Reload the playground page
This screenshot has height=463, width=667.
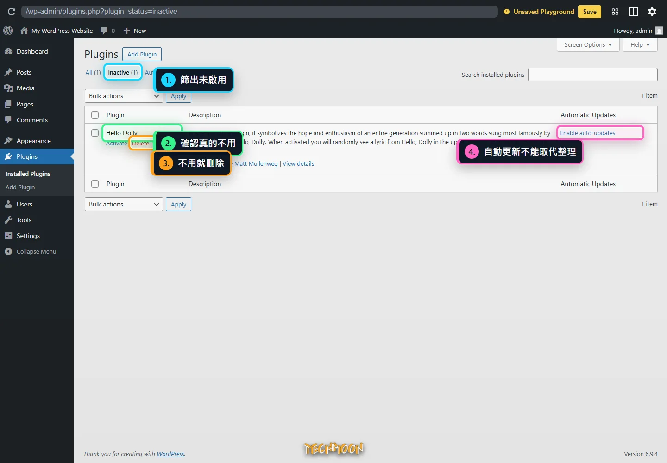click(12, 12)
